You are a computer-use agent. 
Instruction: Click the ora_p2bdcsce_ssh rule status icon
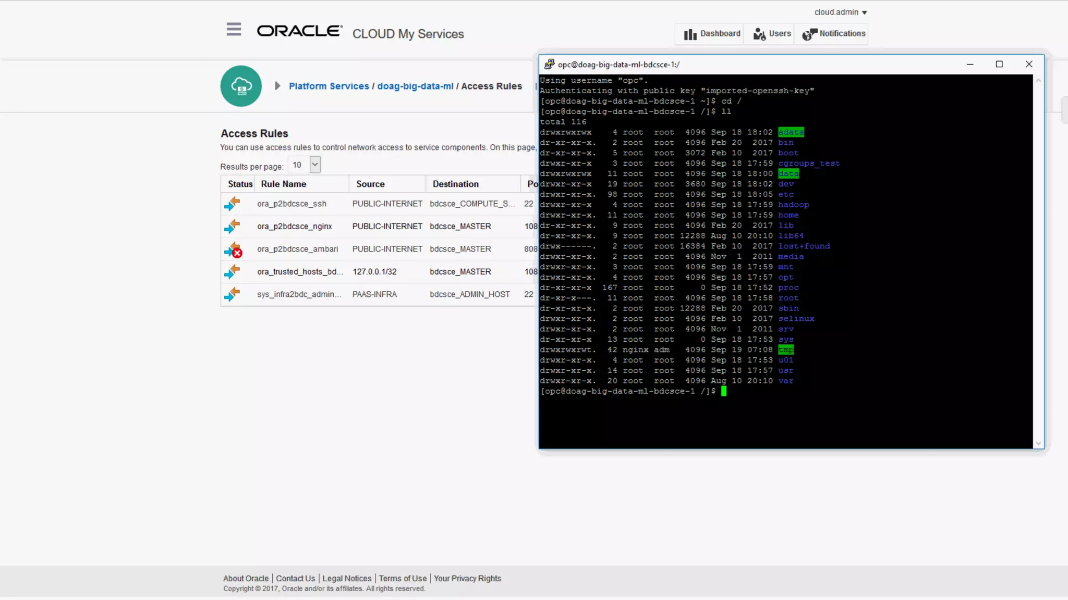(232, 204)
